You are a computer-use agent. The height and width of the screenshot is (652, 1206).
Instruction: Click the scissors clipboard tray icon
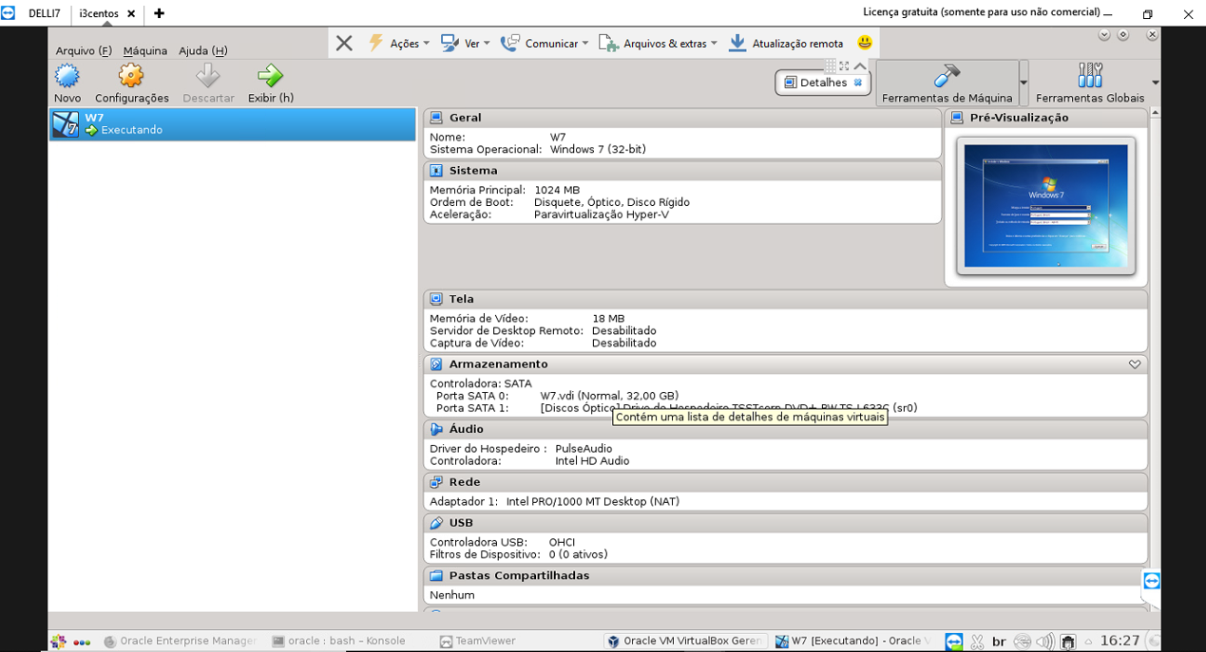976,642
